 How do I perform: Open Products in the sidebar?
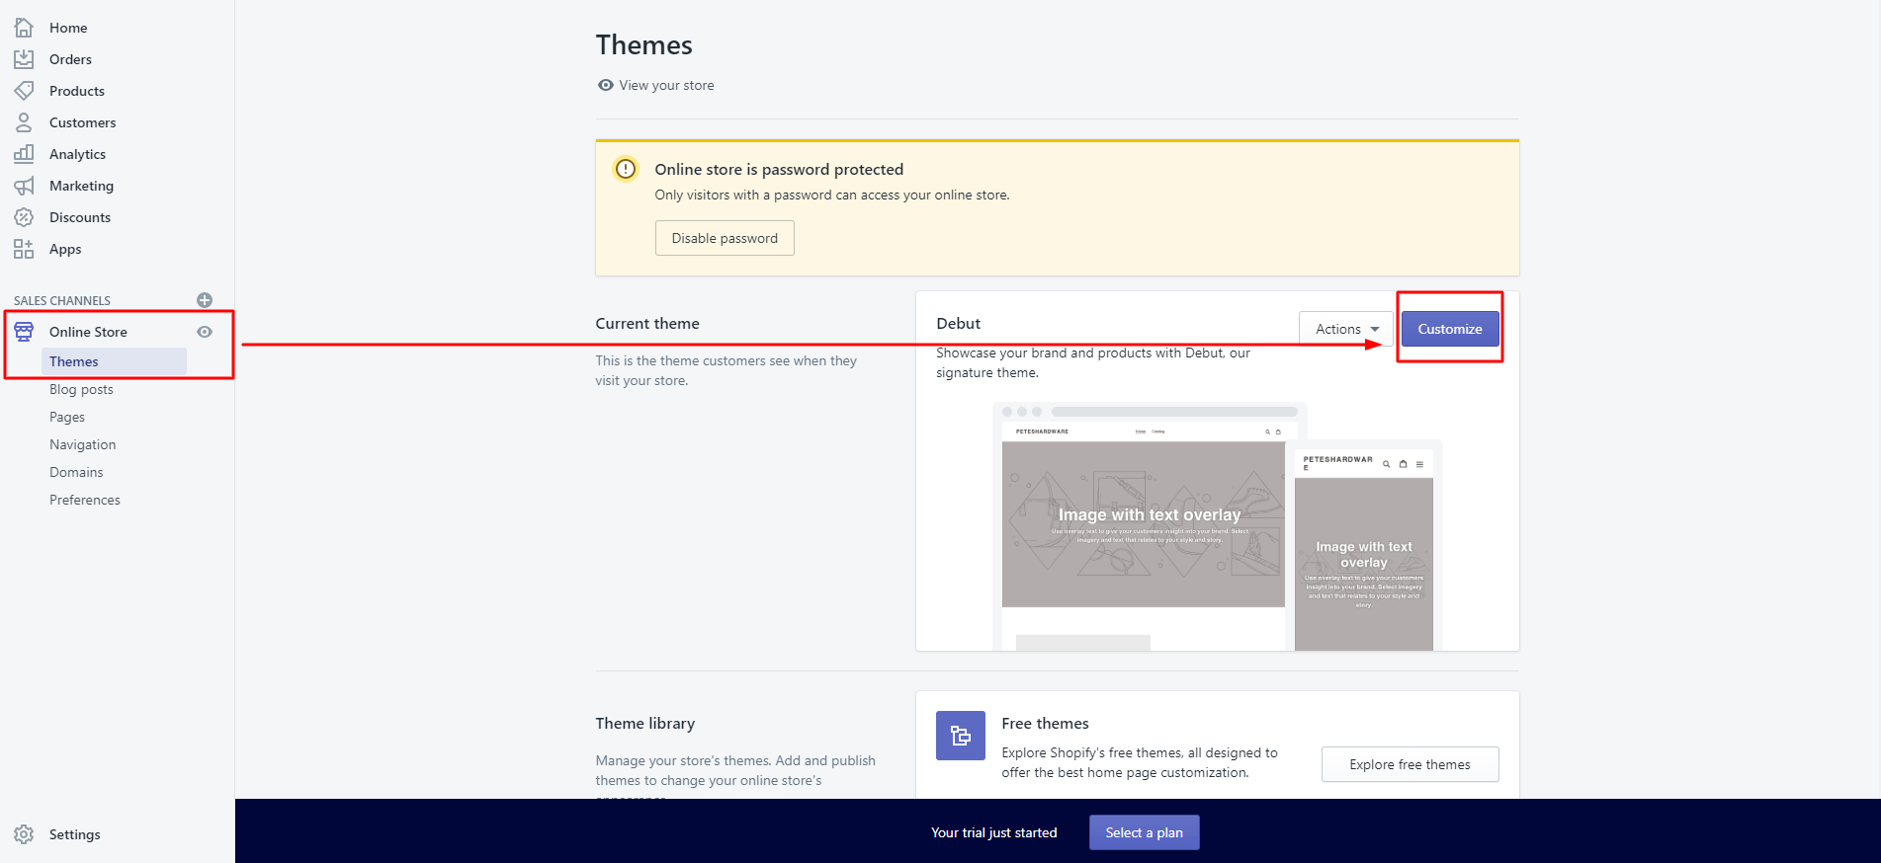point(77,91)
